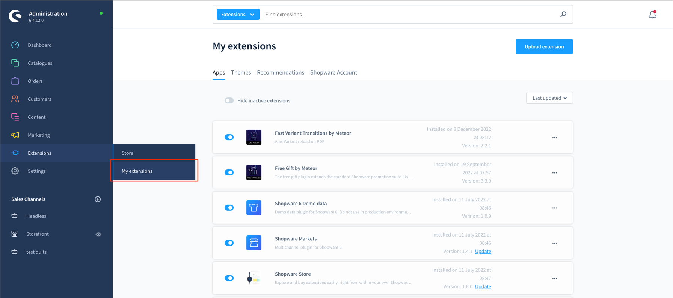Open the Extensions search scope dropdown
This screenshot has height=298, width=673.
pyautogui.click(x=238, y=14)
